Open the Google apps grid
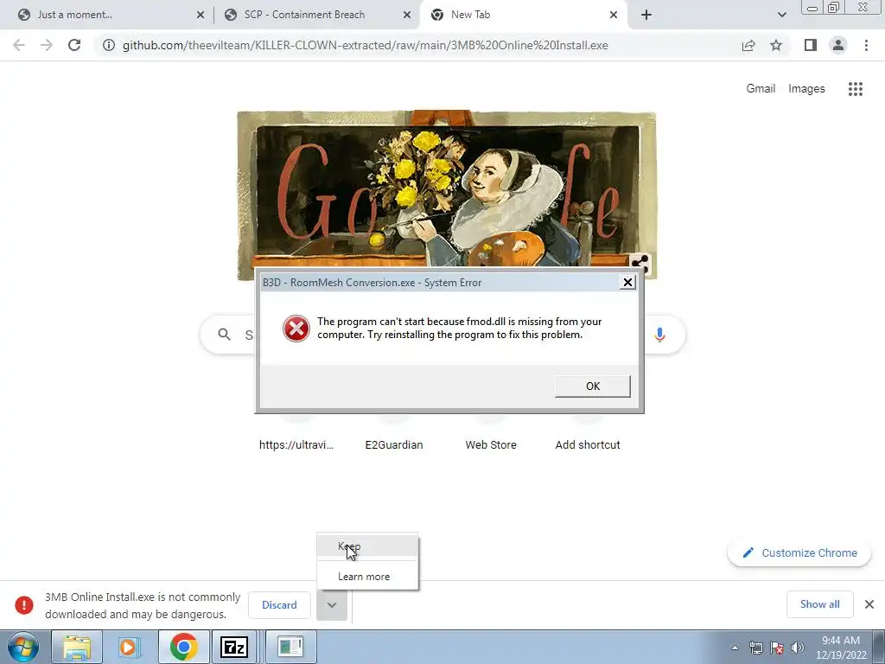 [855, 89]
